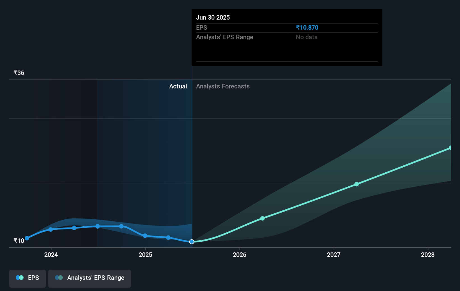Click the 'Jun 30 2025' tooltip date
The height and width of the screenshot is (291, 460).
coord(213,18)
